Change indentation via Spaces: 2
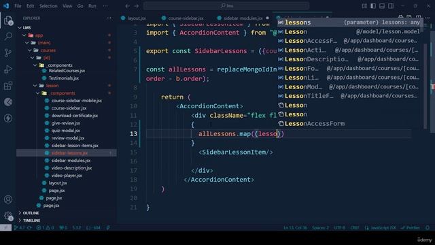This screenshot has height=245, width=435. point(320,228)
